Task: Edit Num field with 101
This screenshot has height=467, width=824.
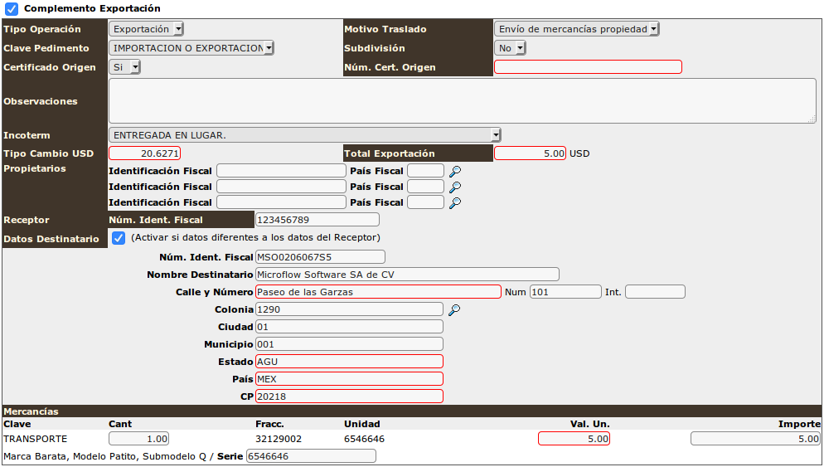Action: 565,291
